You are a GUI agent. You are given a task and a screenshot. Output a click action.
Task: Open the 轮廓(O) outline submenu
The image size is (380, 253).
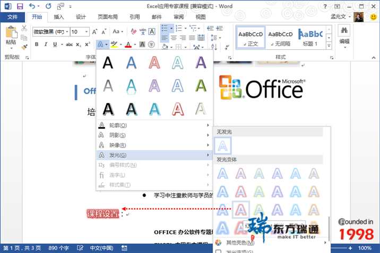click(154, 125)
